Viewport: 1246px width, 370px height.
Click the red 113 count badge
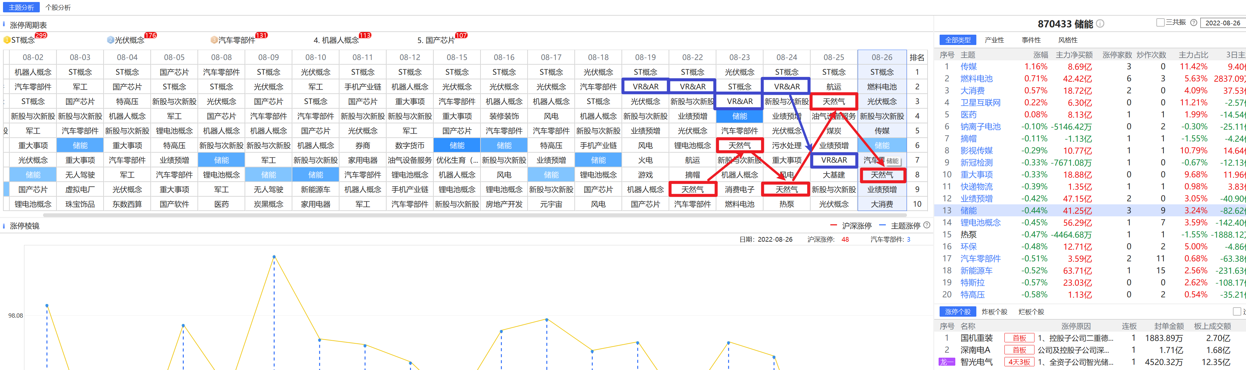pos(365,35)
